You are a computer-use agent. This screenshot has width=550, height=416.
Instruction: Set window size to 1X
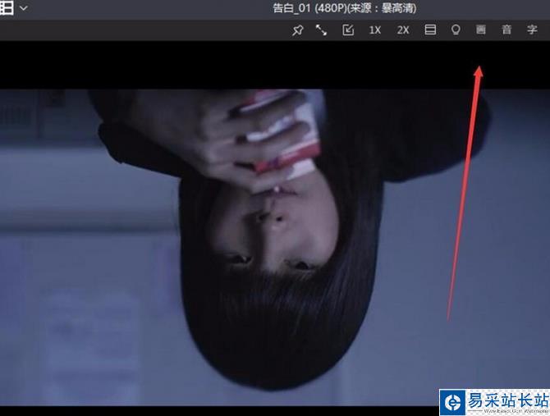click(x=375, y=30)
